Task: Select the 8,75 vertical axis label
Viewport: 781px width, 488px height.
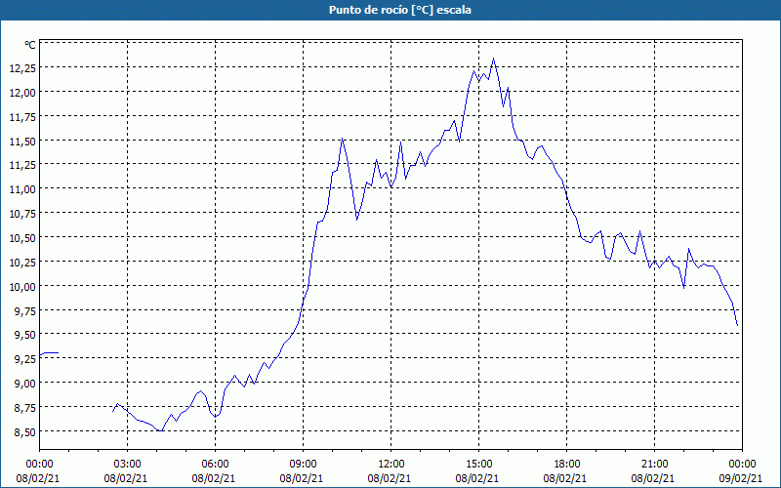Action: pos(25,408)
